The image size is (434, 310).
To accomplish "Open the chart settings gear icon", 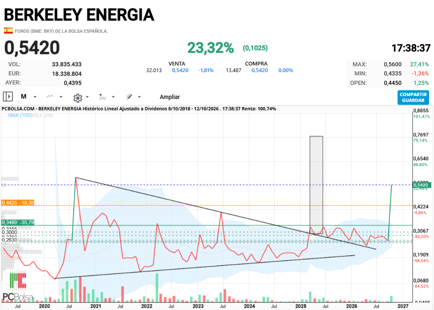I will [x=78, y=98].
